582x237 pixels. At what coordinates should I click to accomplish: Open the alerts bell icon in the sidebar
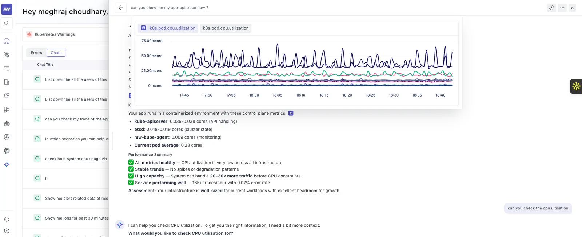(x=7, y=96)
